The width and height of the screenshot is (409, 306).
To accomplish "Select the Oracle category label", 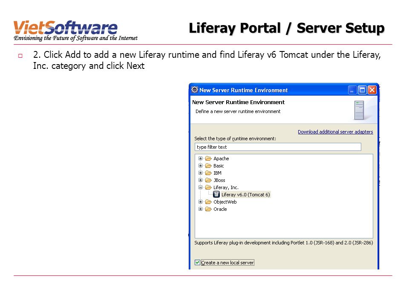I will pos(220,209).
